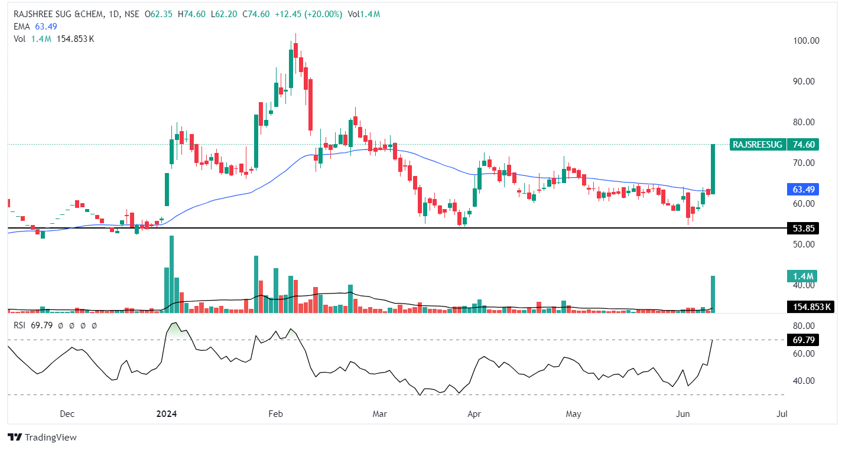Click the black 53.85 horizontal line label
Screen dimensions: 845x450
801,229
